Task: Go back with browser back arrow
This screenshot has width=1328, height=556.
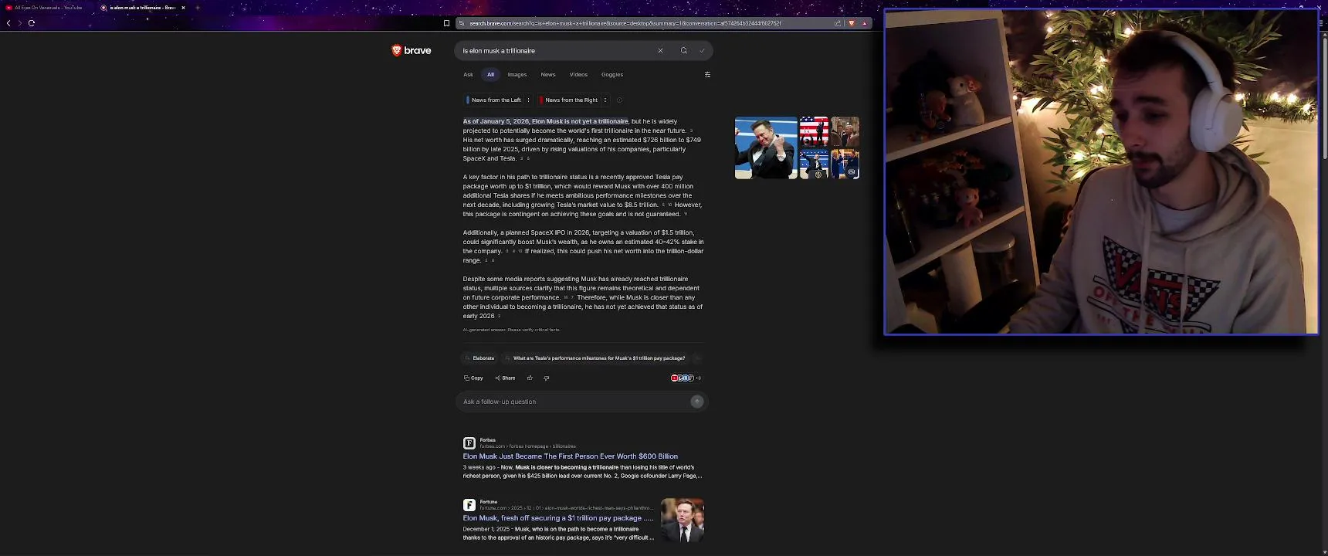Action: pyautogui.click(x=8, y=23)
